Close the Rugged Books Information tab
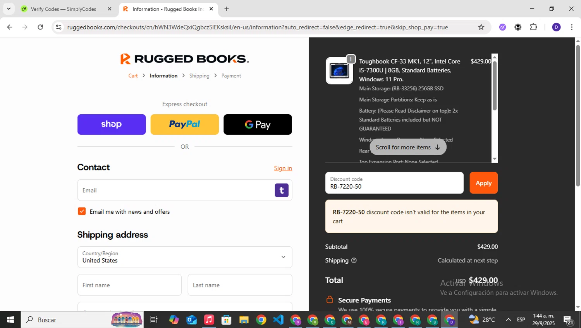 point(211,9)
